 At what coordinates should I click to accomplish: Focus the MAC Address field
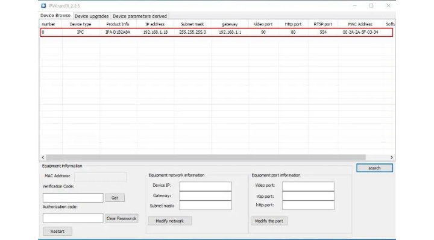[100, 177]
